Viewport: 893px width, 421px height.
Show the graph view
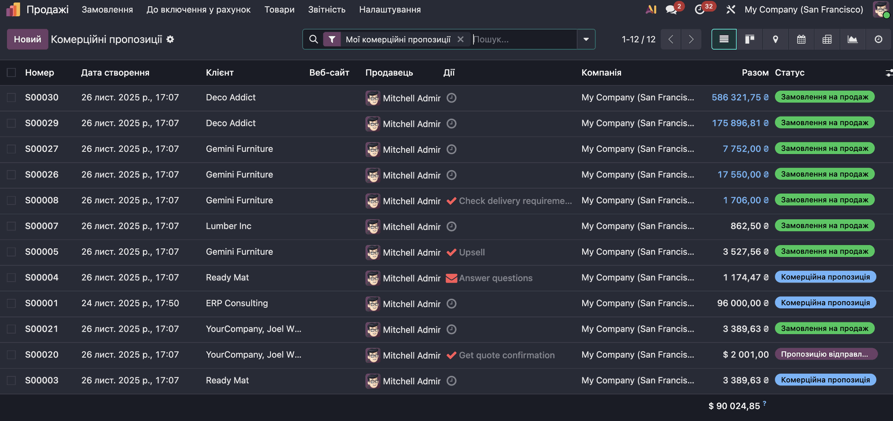click(853, 39)
